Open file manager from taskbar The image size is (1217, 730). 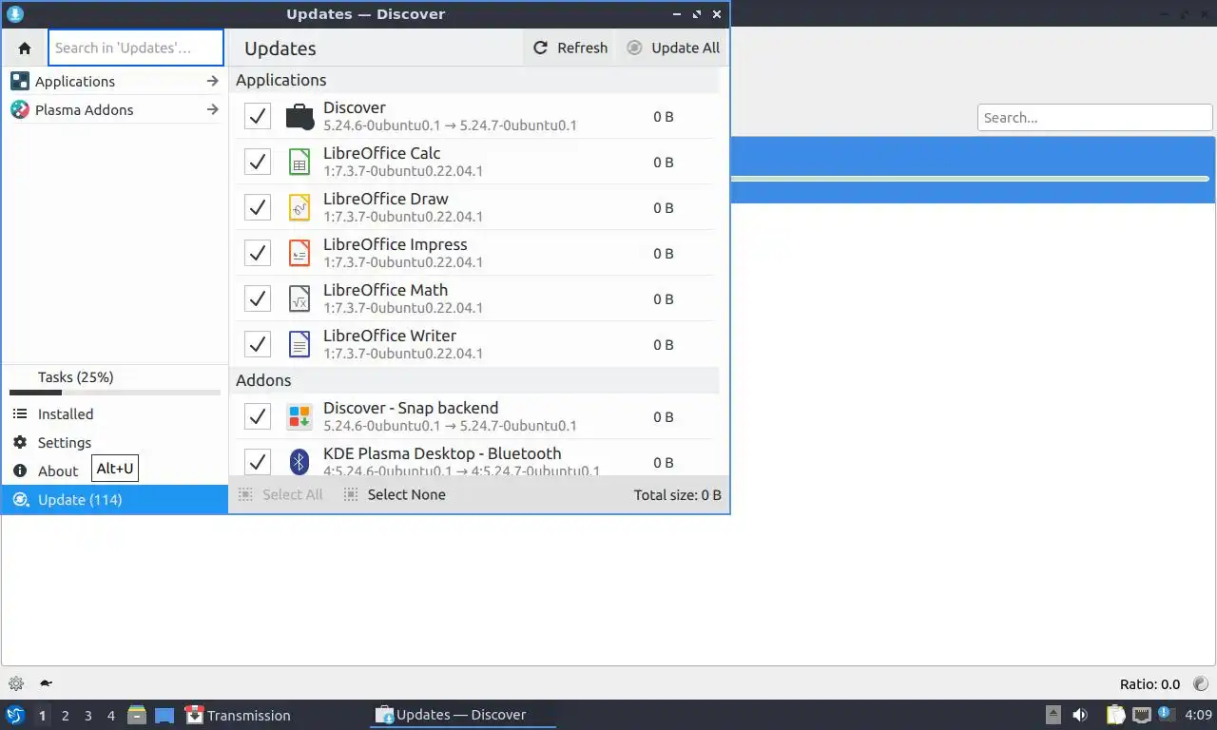pos(137,715)
